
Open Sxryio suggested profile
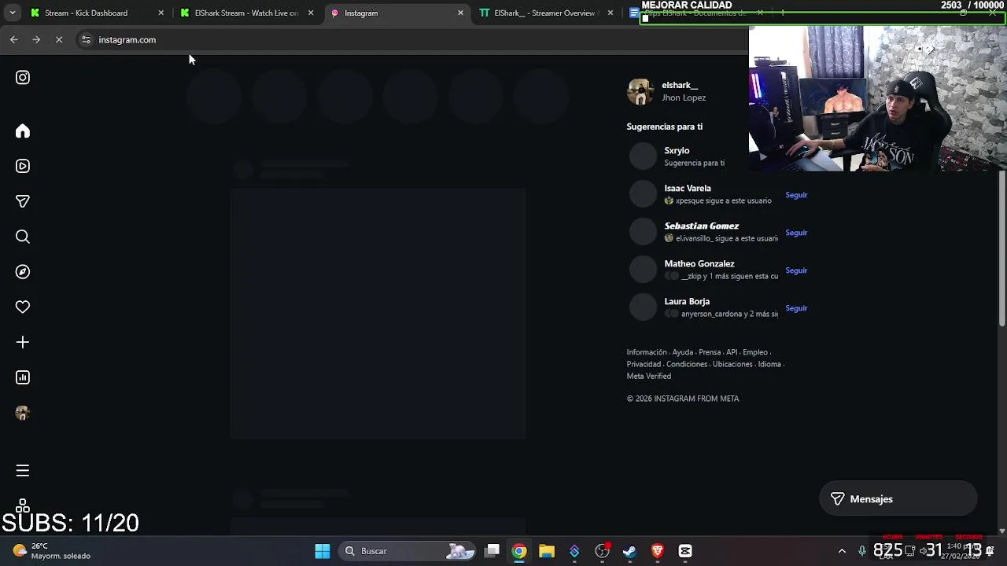(x=677, y=150)
